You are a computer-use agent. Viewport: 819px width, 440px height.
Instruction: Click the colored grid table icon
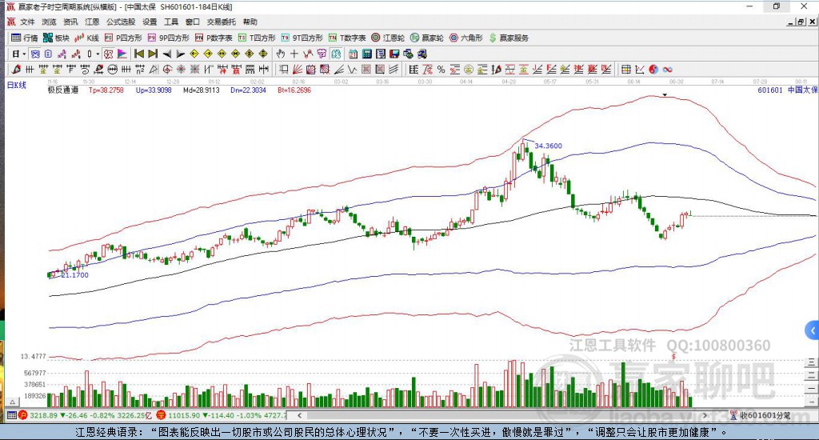pos(626,70)
